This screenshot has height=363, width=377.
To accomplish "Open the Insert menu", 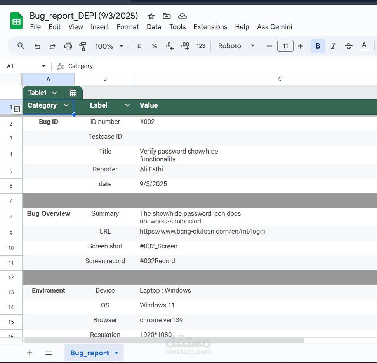I will (100, 27).
